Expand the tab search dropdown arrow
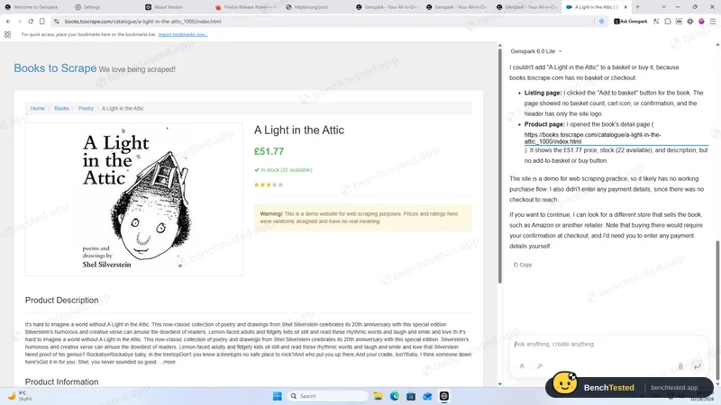The width and height of the screenshot is (721, 405). (663, 7)
